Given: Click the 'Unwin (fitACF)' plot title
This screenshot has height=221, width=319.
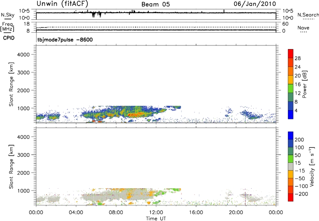Looking at the screenshot, I should [x=62, y=4].
